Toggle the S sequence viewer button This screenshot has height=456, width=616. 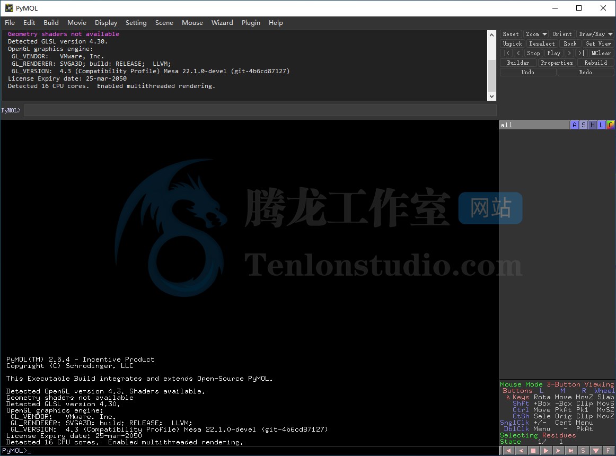coord(583,451)
